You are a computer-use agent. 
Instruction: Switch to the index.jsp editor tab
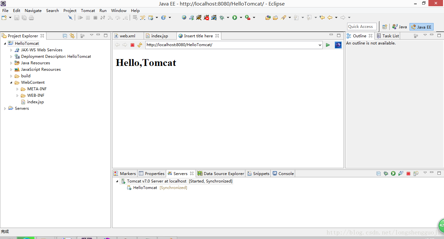[160, 36]
